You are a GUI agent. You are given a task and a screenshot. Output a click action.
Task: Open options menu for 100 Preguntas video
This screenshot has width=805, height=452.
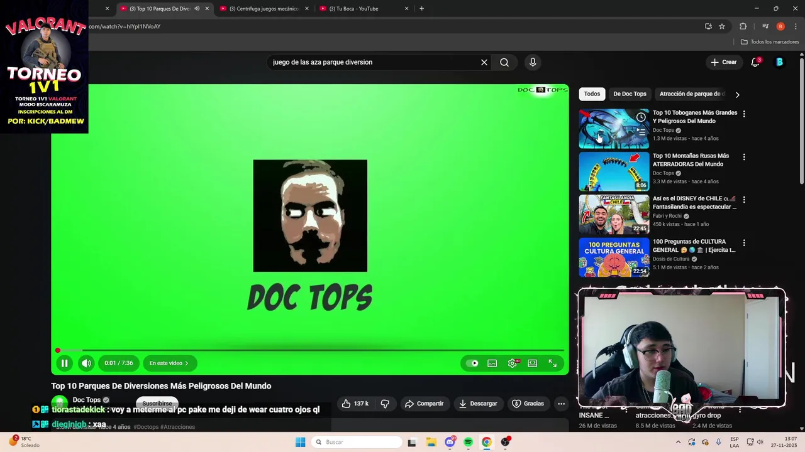pyautogui.click(x=744, y=242)
